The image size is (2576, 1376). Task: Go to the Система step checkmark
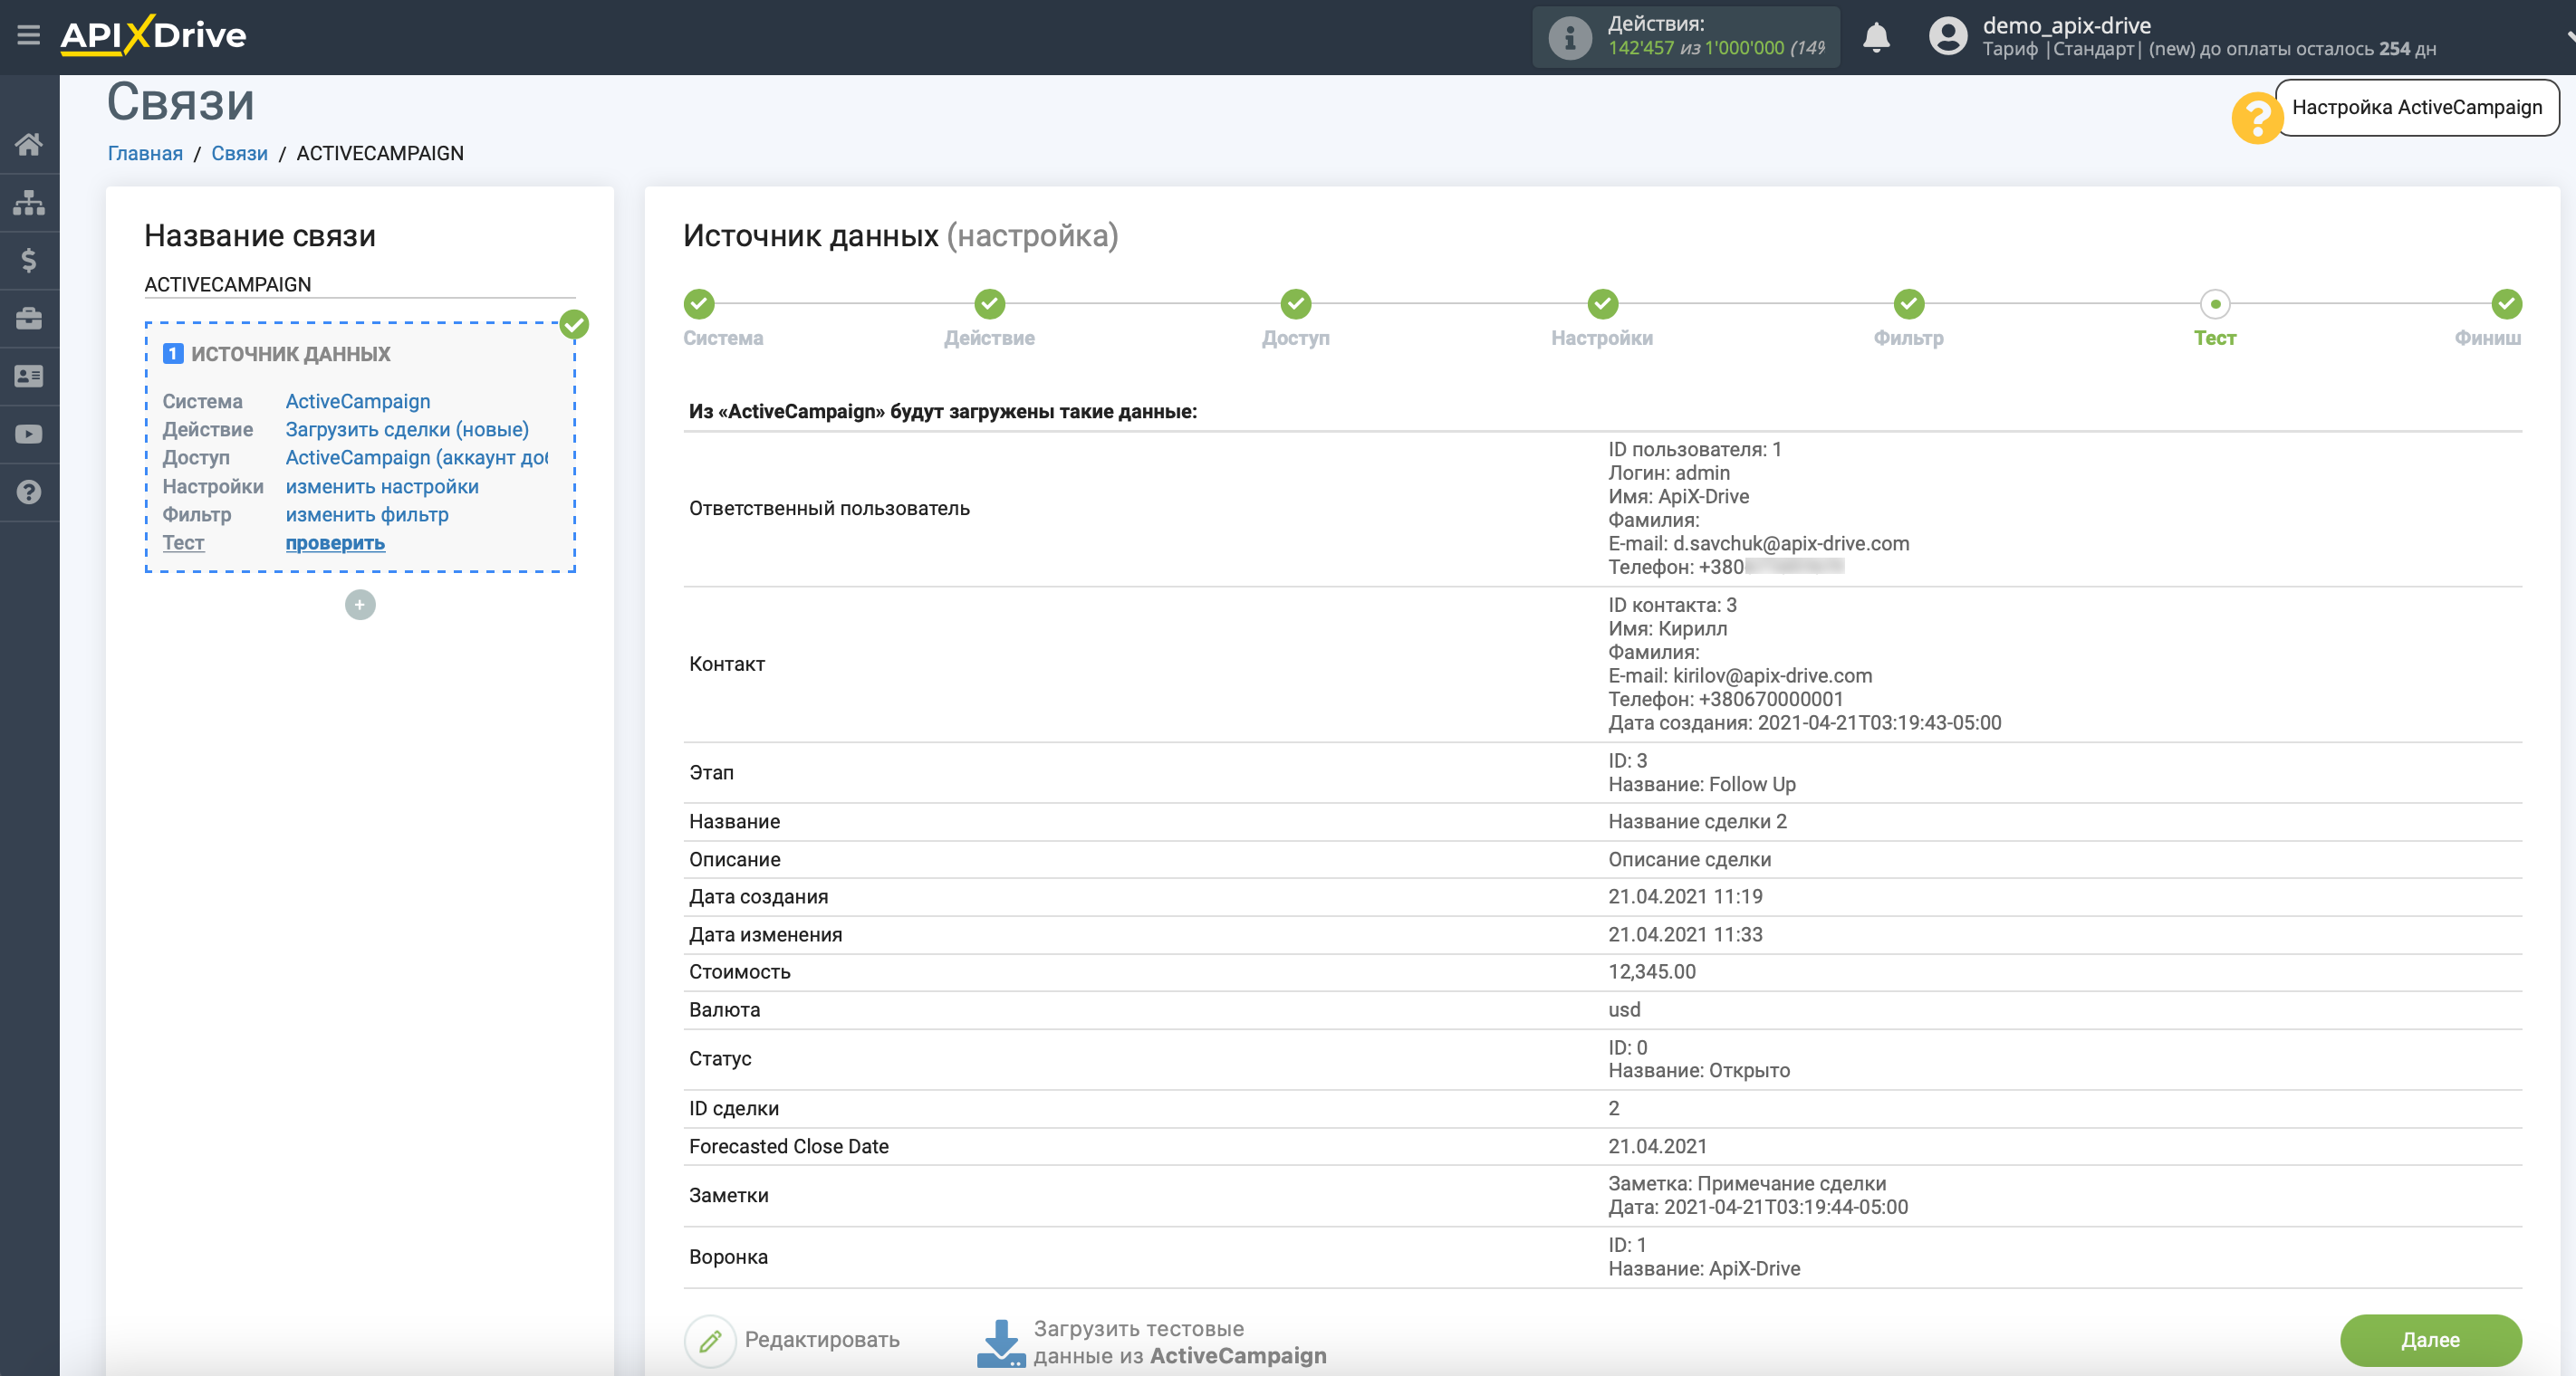click(x=699, y=302)
